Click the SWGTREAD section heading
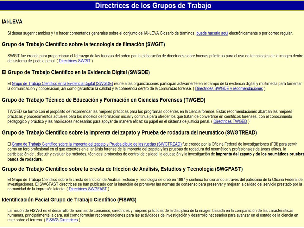 tap(129, 133)
